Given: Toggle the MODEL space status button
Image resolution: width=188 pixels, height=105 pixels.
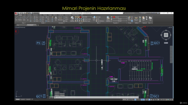Looking at the screenshot, I should pyautogui.click(x=125, y=99).
